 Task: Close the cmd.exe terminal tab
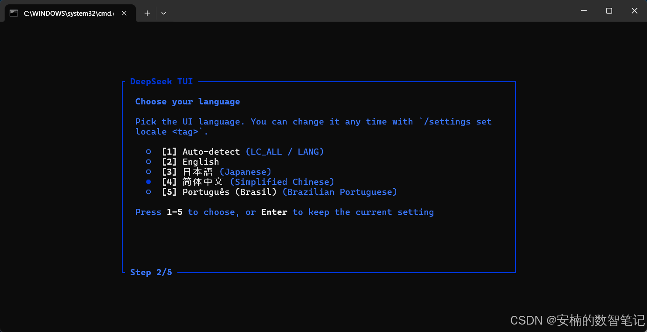pos(124,13)
